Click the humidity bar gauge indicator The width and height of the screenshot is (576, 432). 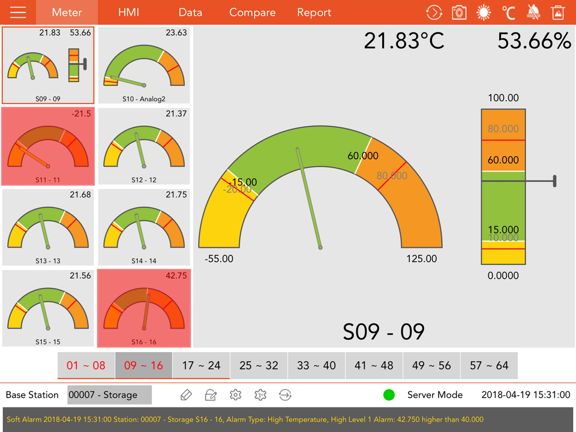[504, 186]
